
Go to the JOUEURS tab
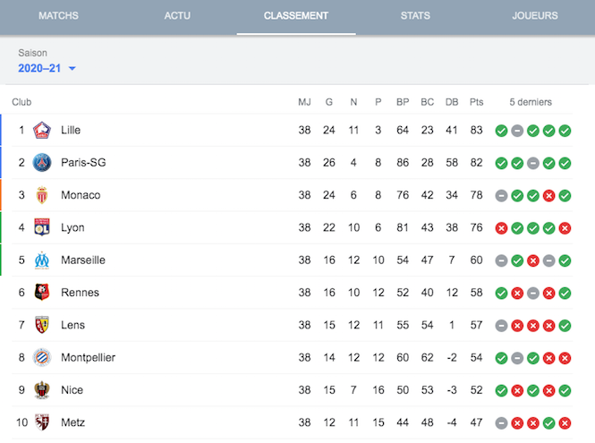click(535, 15)
